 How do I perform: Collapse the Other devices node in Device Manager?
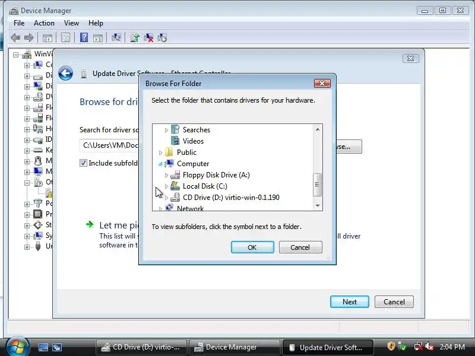[x=27, y=183]
